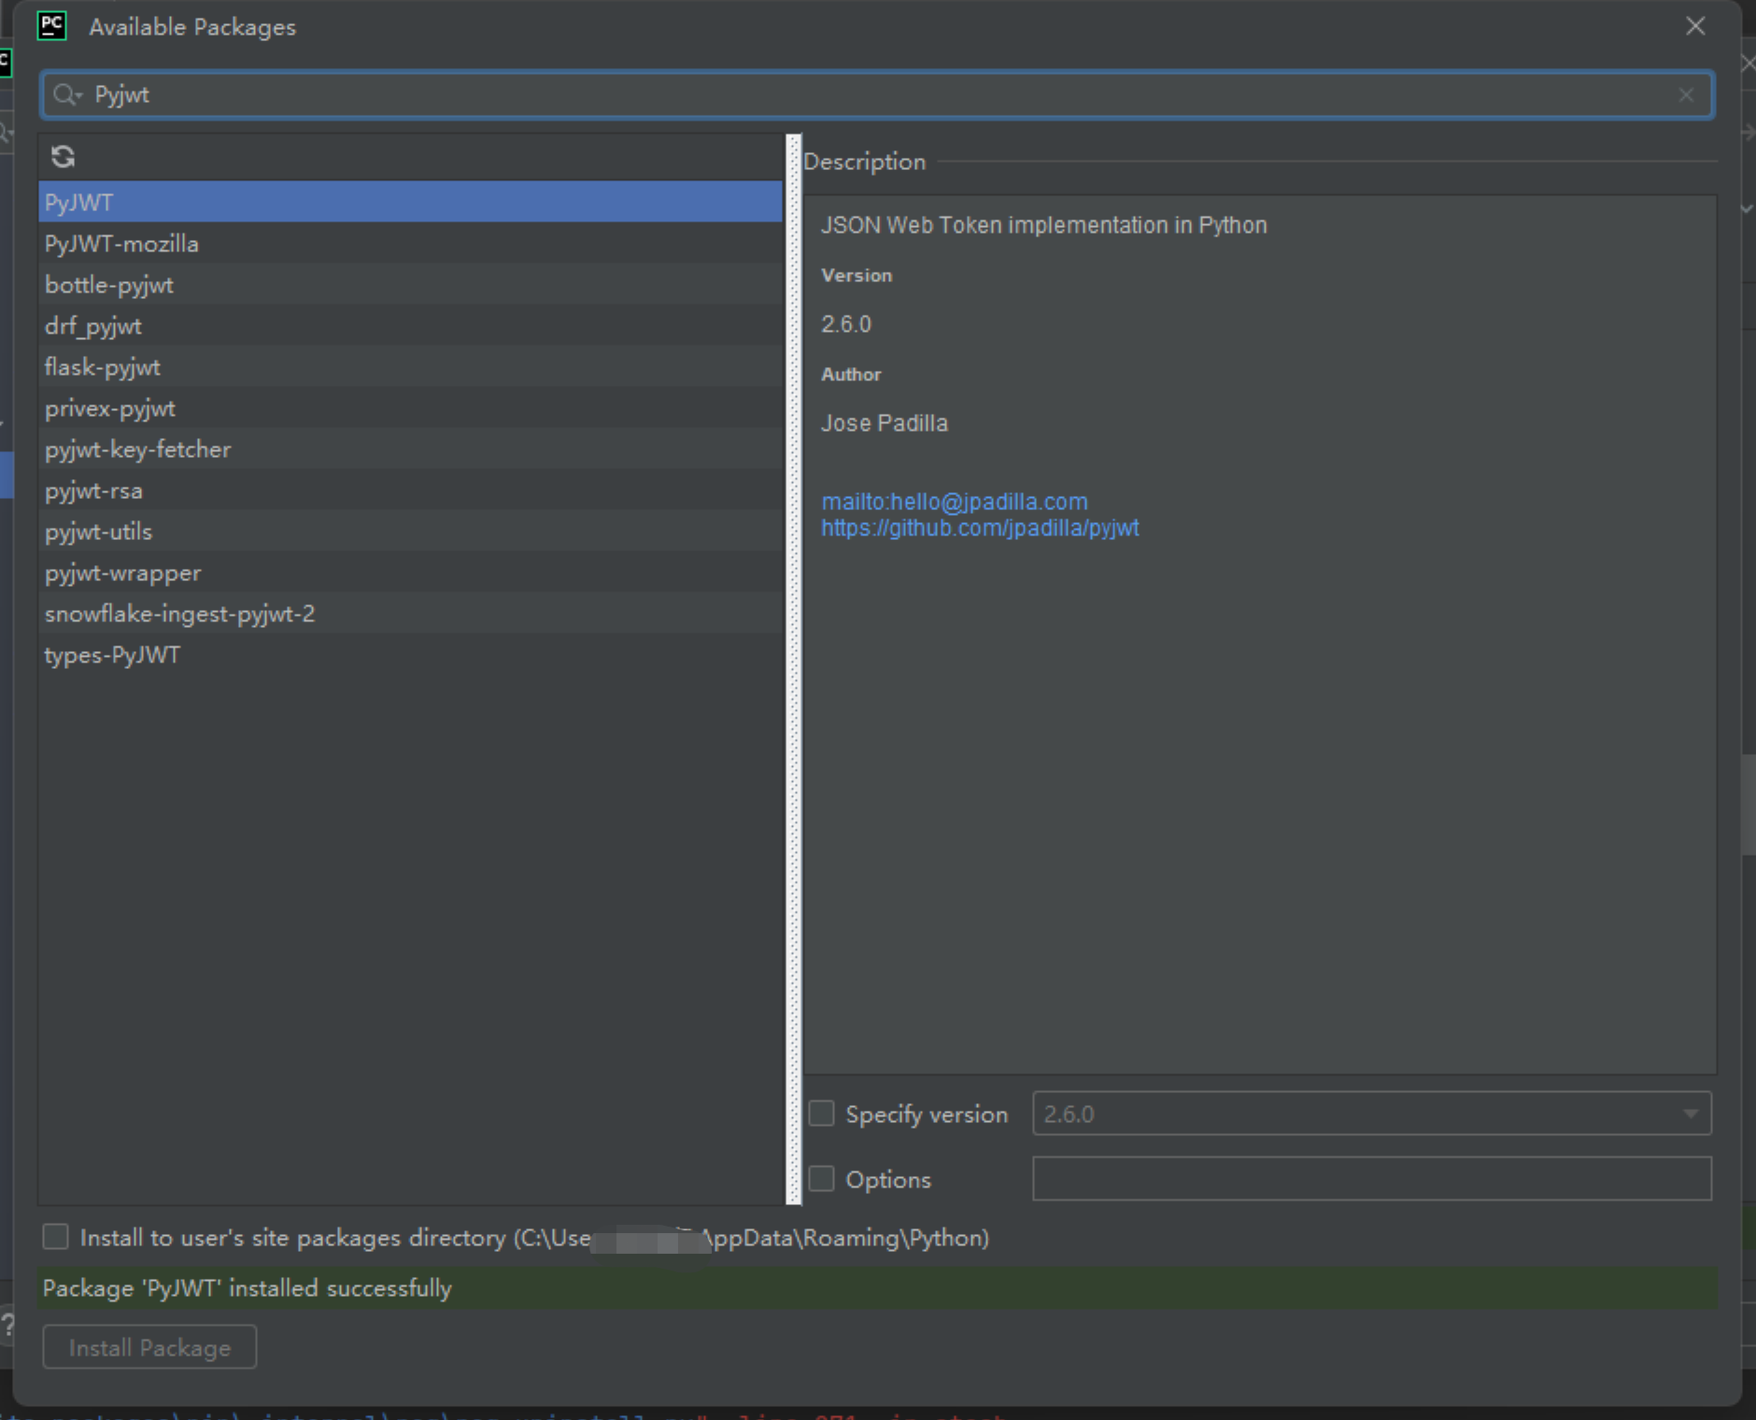The height and width of the screenshot is (1420, 1756).
Task: Click the search magnifier icon
Action: click(67, 94)
